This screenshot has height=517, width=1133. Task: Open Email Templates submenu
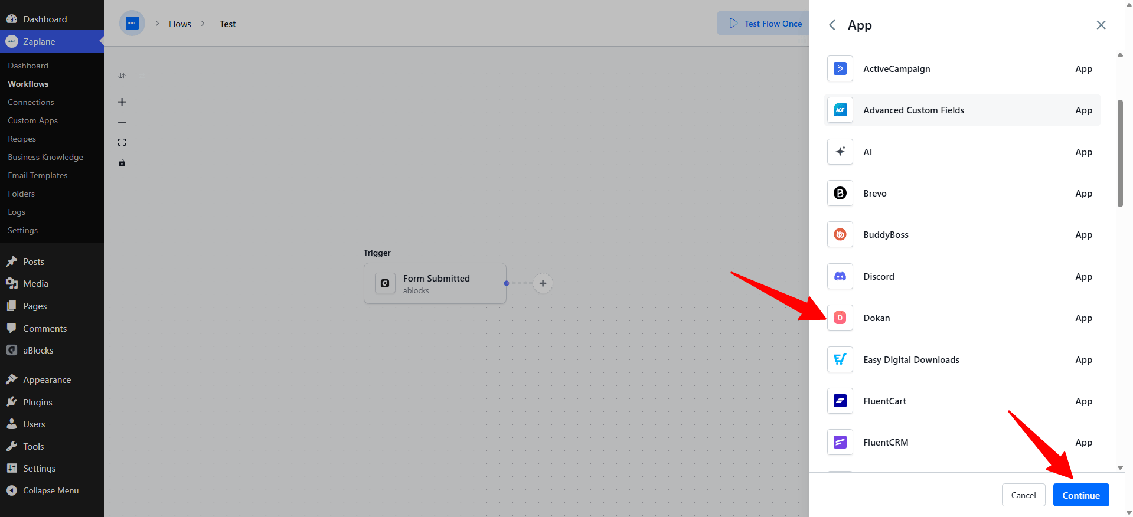[37, 175]
